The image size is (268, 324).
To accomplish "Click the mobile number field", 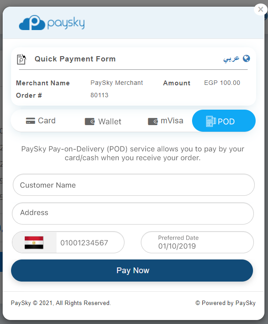I will [x=90, y=242].
